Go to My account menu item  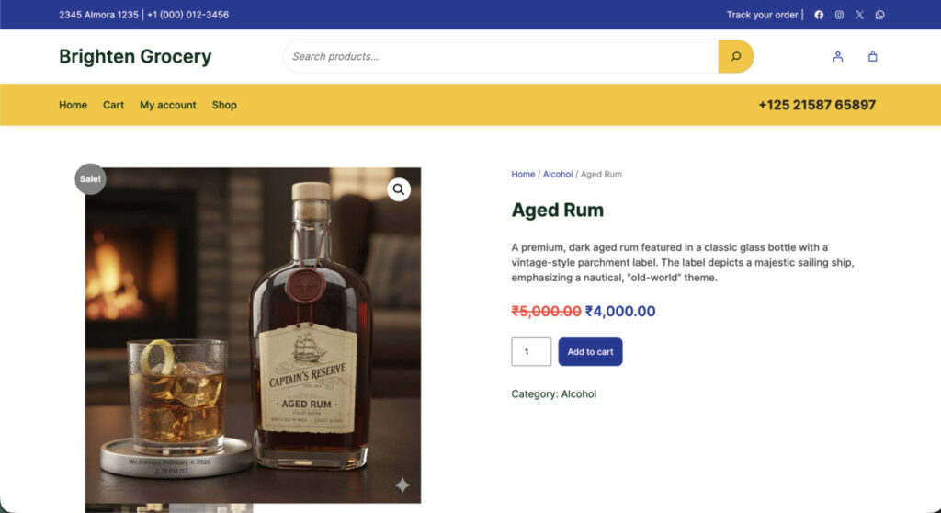(167, 105)
